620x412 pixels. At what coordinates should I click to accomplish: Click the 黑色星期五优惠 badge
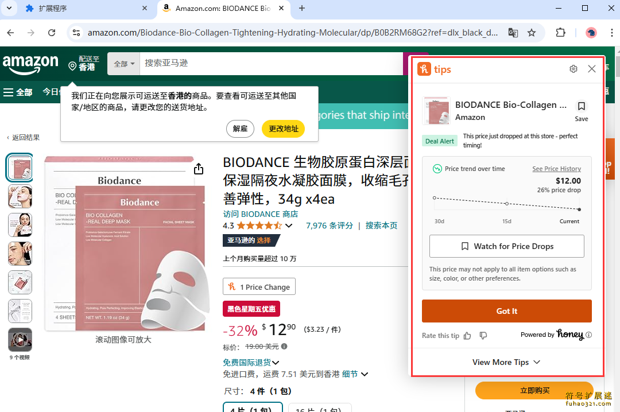click(x=251, y=309)
